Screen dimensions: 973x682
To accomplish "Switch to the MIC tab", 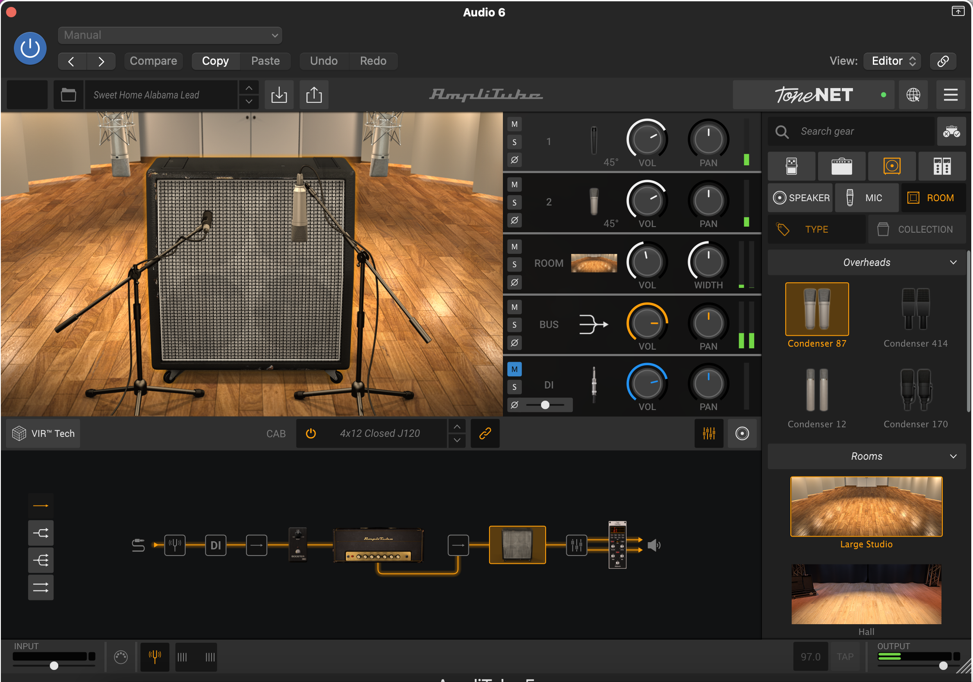I will (866, 198).
